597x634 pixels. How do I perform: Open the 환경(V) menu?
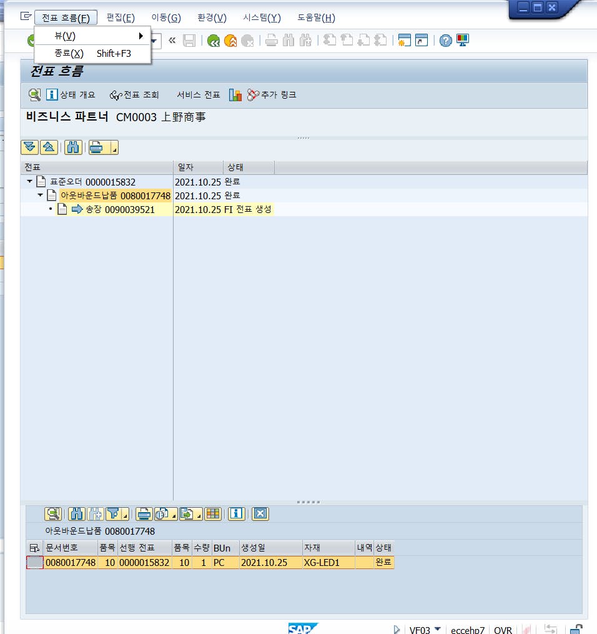[212, 17]
